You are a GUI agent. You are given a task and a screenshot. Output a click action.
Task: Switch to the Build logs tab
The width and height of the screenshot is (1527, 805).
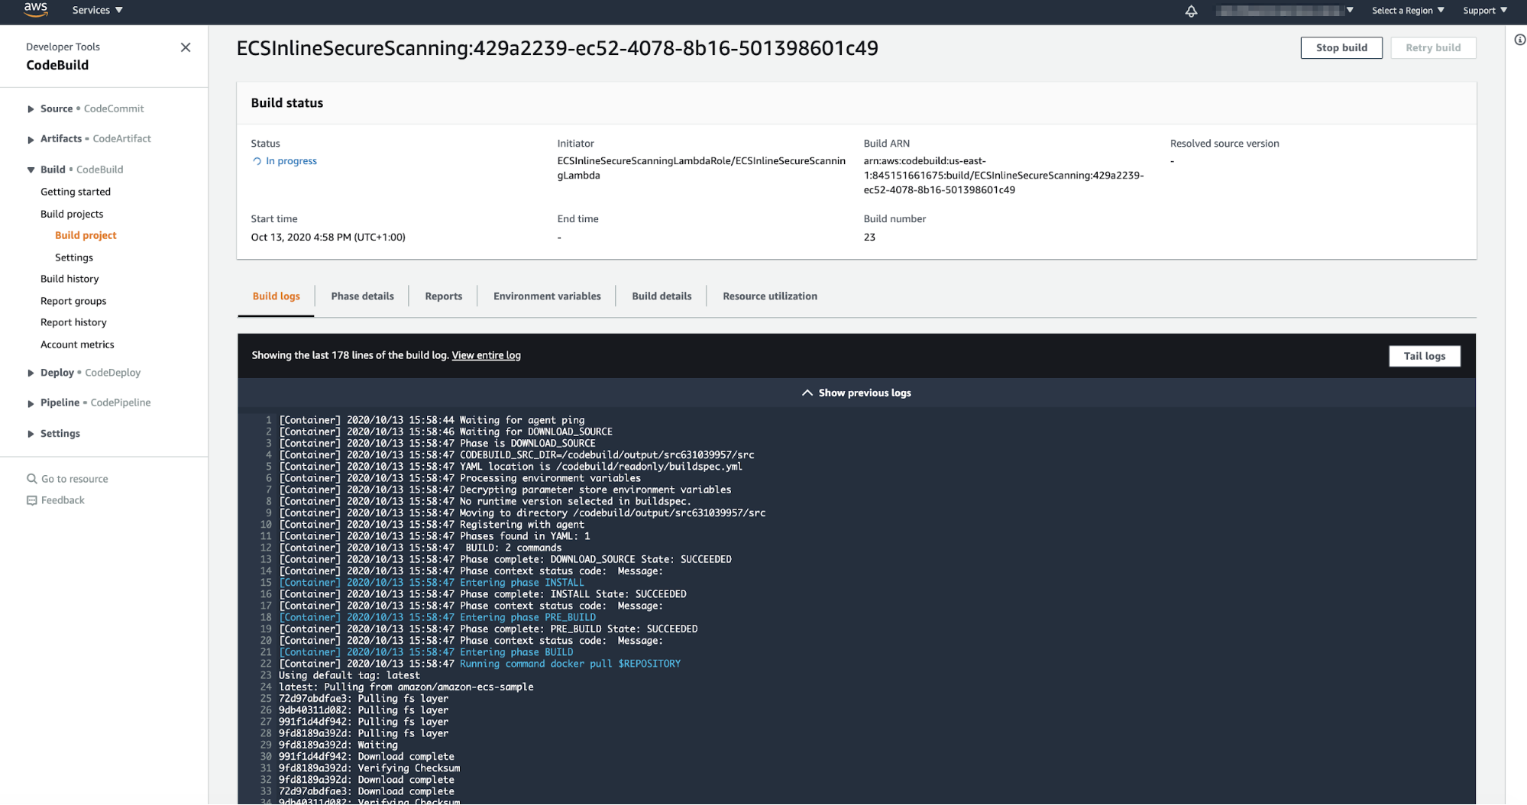point(276,296)
